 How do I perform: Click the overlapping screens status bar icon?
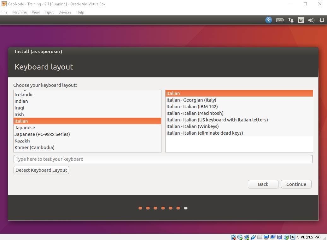(x=273, y=237)
